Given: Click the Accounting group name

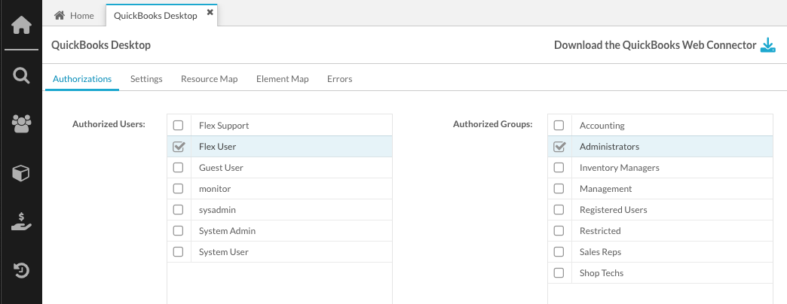Looking at the screenshot, I should coord(602,126).
